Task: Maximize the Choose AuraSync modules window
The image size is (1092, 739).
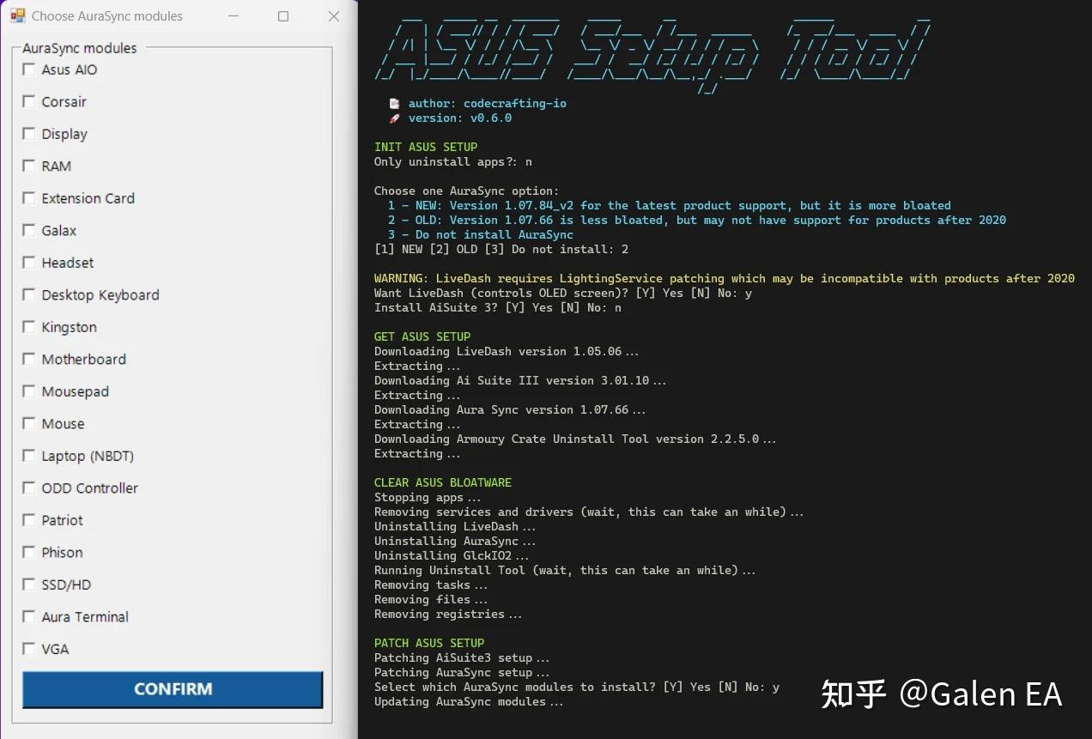Action: coord(283,16)
